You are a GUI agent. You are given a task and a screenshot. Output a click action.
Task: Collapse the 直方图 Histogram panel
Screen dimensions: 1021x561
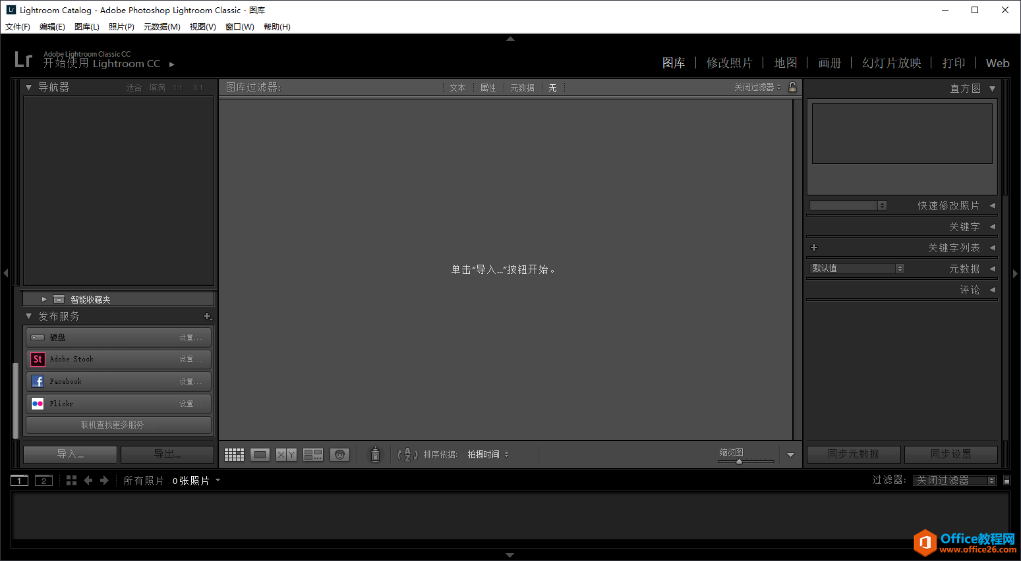992,88
